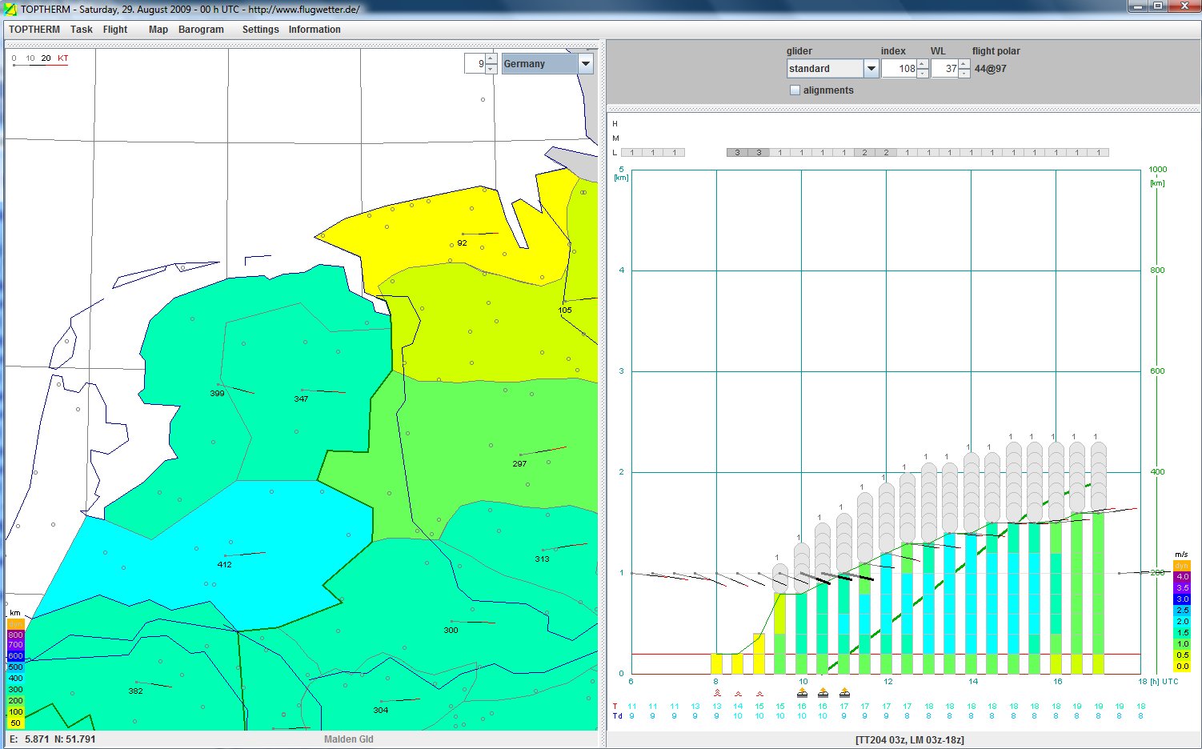Image resolution: width=1202 pixels, height=749 pixels.
Task: Increase the WL value with up arrow
Action: click(x=964, y=64)
